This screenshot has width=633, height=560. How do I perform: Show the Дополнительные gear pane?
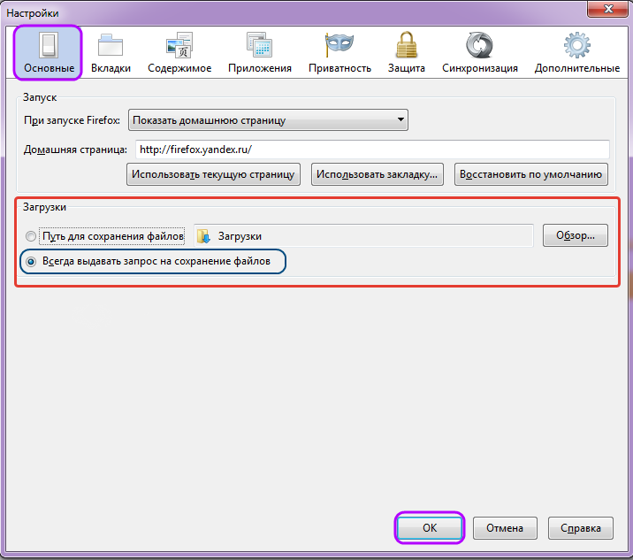[577, 53]
